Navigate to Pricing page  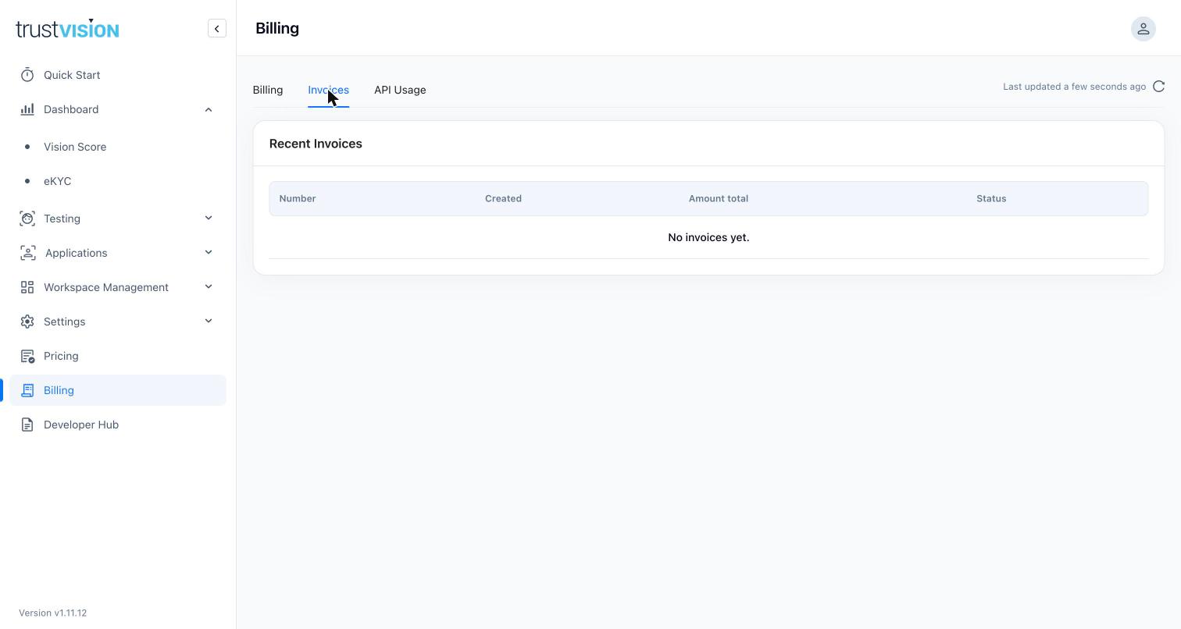click(118, 356)
